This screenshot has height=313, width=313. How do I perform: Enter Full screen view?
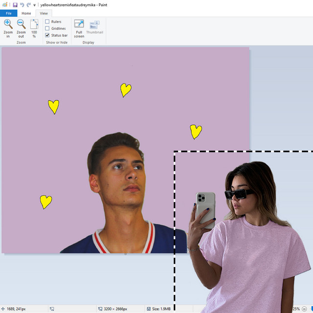79,24
